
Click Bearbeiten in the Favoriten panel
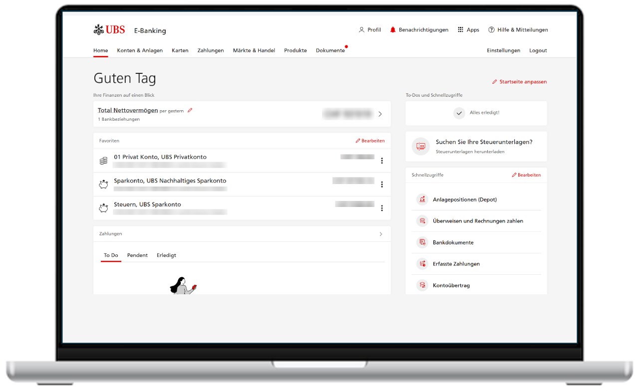(370, 141)
